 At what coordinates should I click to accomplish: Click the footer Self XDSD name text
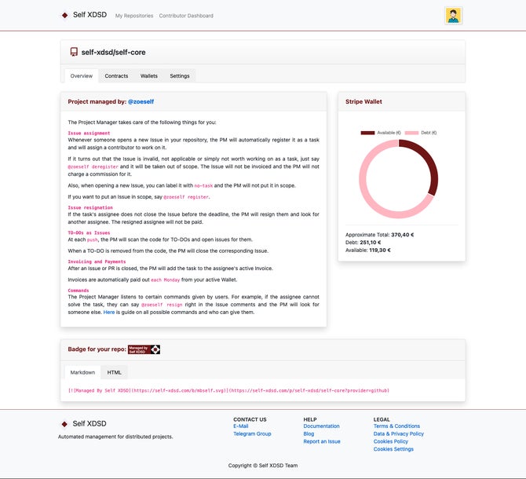89,424
